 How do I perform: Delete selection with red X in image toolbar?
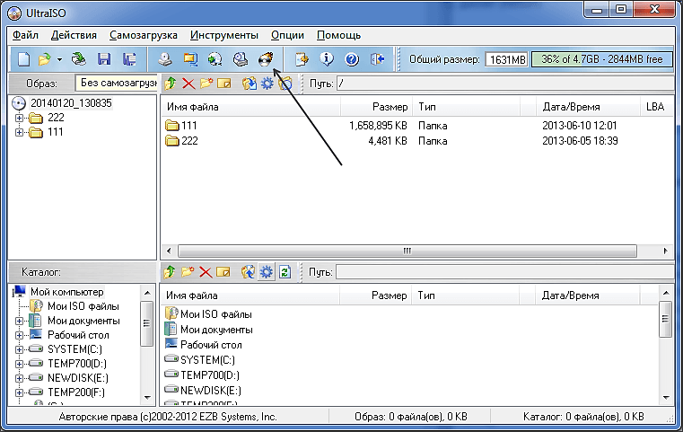coord(188,84)
